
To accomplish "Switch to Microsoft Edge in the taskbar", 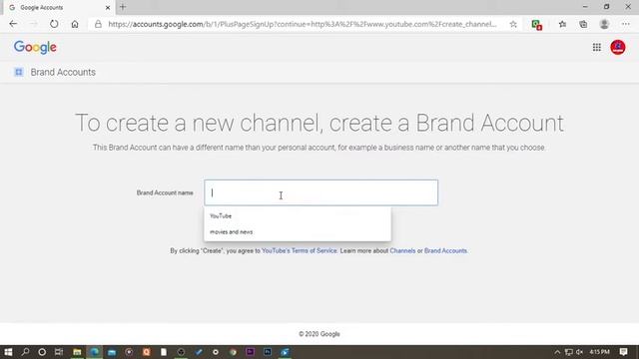I will (x=94, y=352).
